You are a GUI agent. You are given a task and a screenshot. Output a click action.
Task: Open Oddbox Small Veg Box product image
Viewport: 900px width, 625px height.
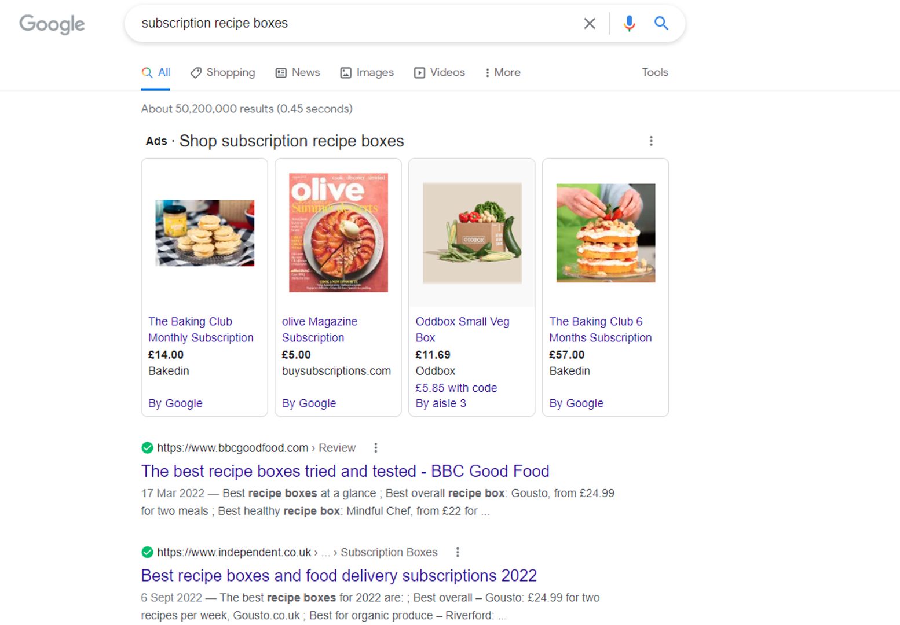[472, 233]
